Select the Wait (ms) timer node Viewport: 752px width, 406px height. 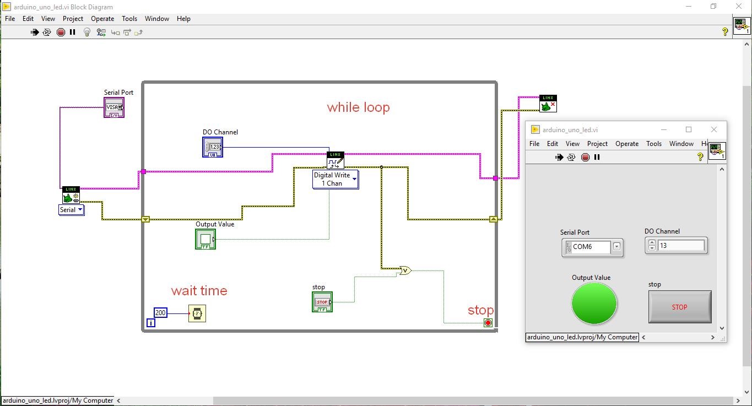[x=197, y=313]
